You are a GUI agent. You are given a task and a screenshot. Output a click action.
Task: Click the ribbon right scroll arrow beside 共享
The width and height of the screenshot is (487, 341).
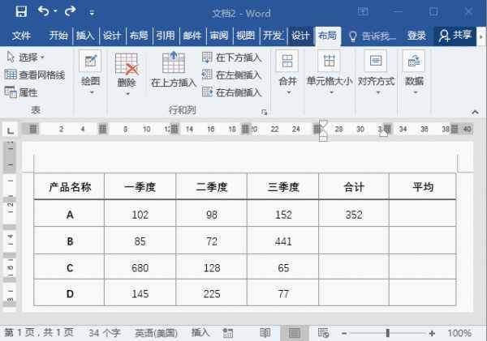tap(481, 36)
